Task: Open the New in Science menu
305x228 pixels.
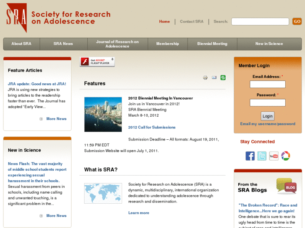Action: tap(269, 44)
